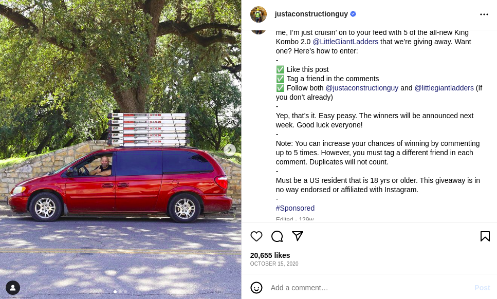The width and height of the screenshot is (497, 299).
Task: Open justaconstructionguy profile picture
Action: point(259,14)
